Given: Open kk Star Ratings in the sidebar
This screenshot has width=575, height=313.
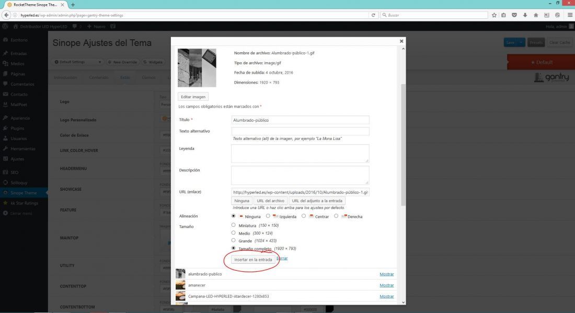Looking at the screenshot, I should coord(24,203).
